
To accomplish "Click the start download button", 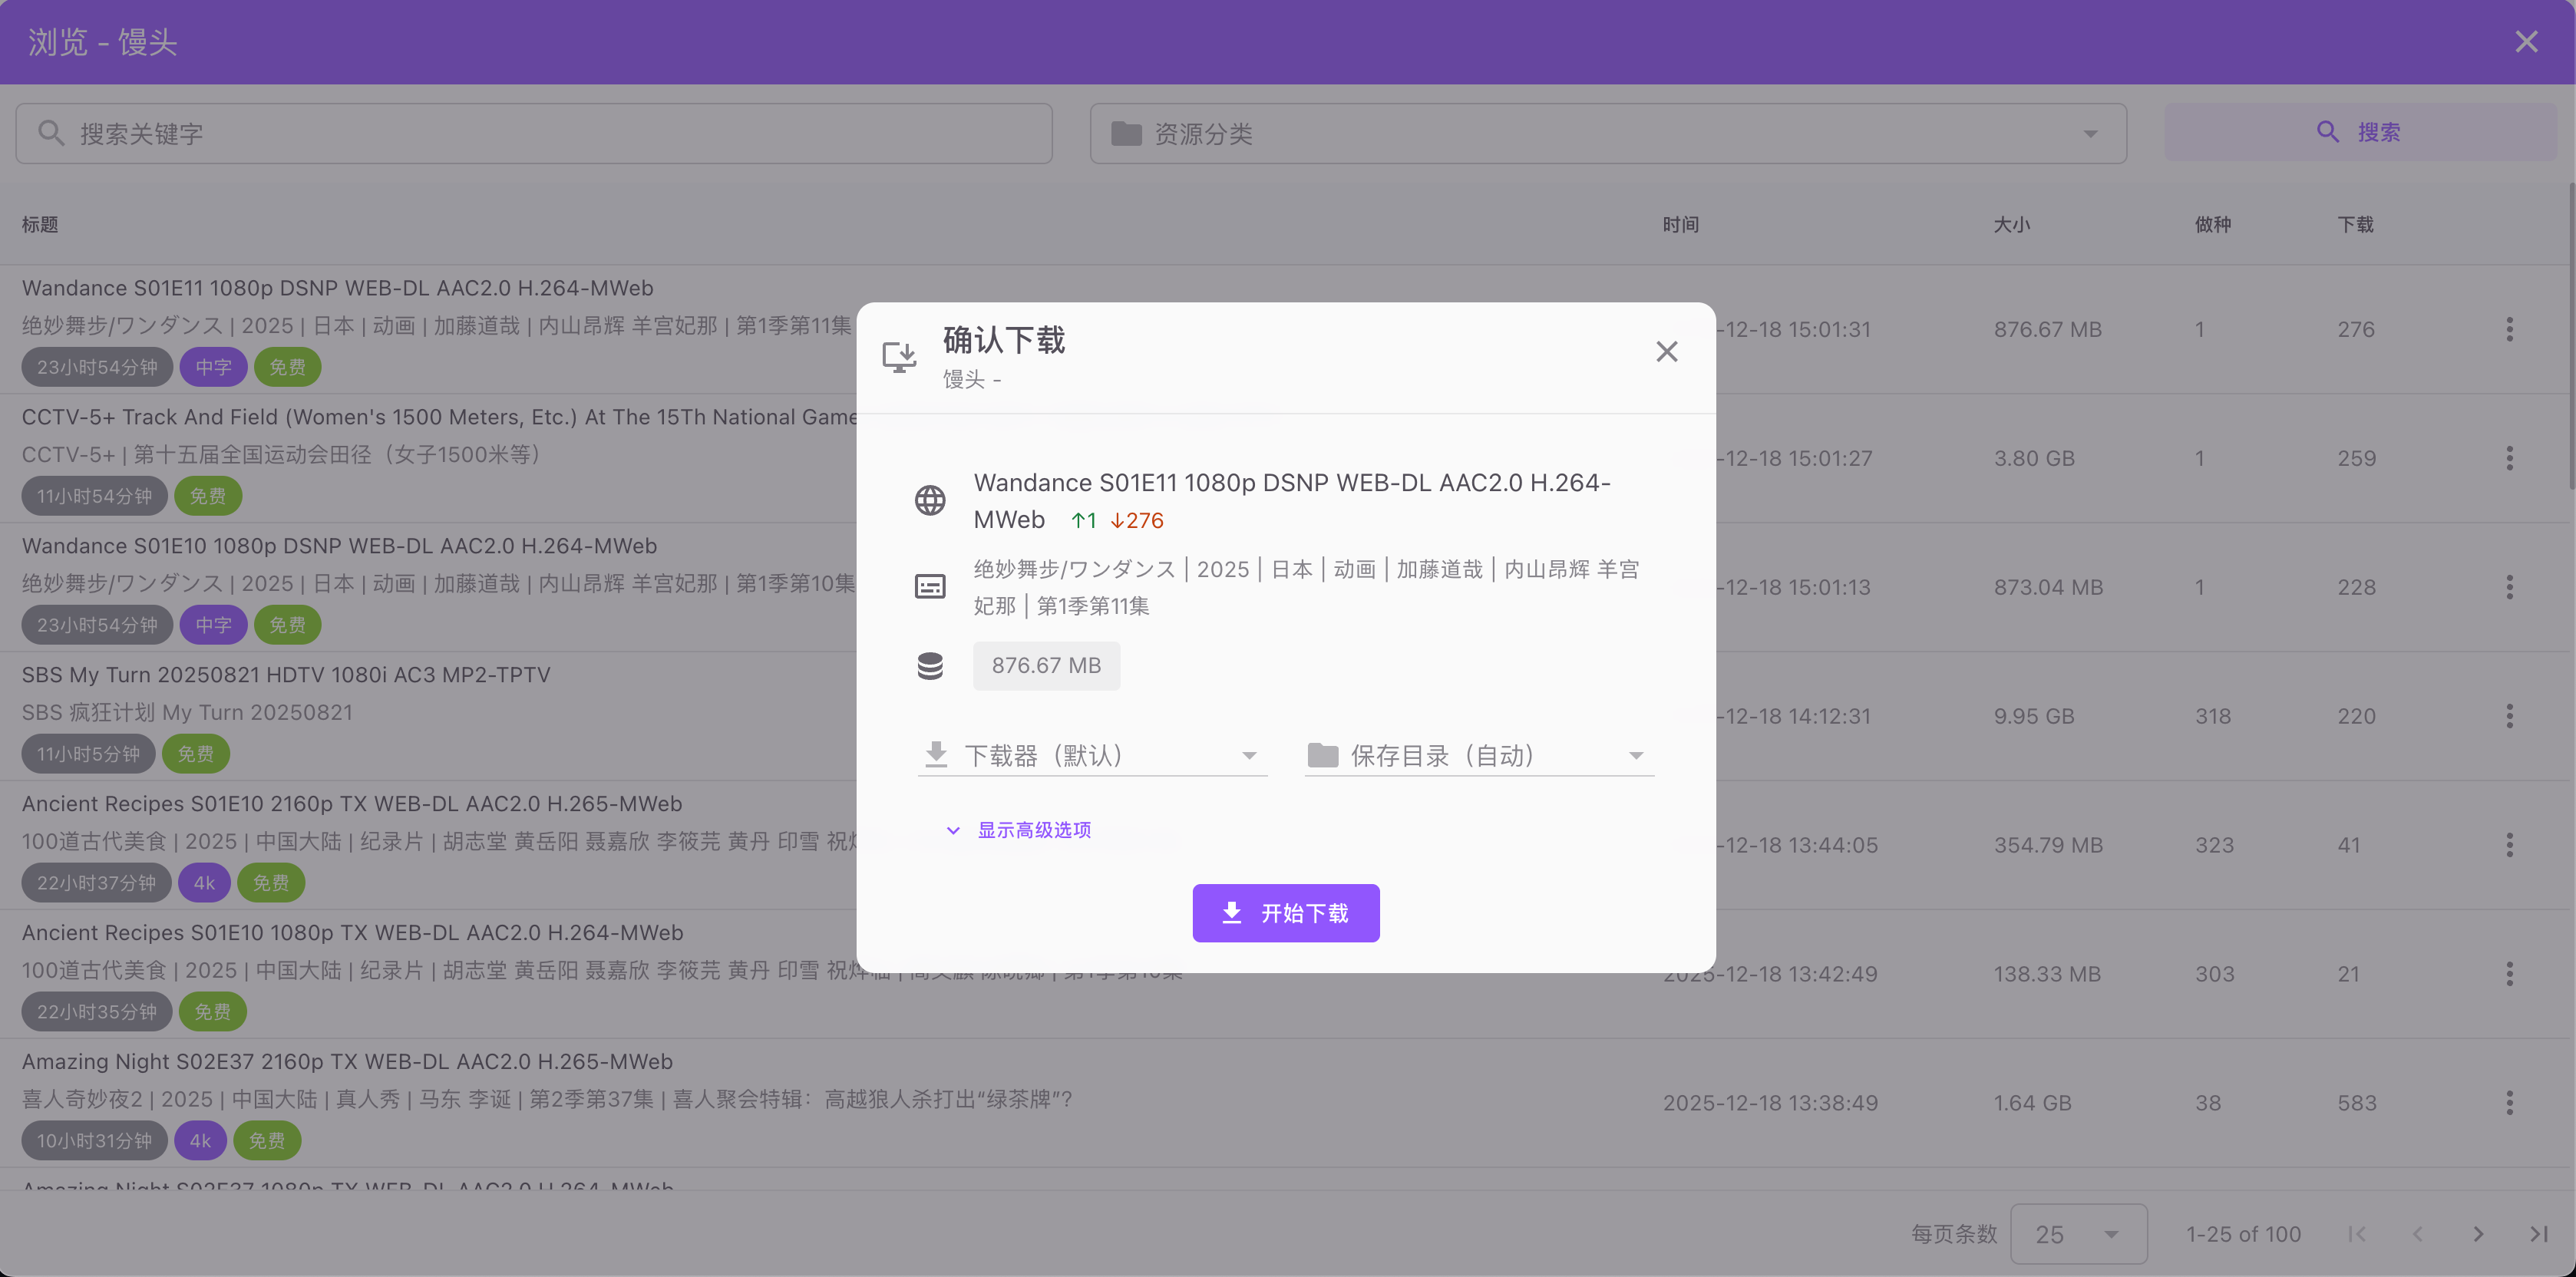I will tap(1285, 913).
